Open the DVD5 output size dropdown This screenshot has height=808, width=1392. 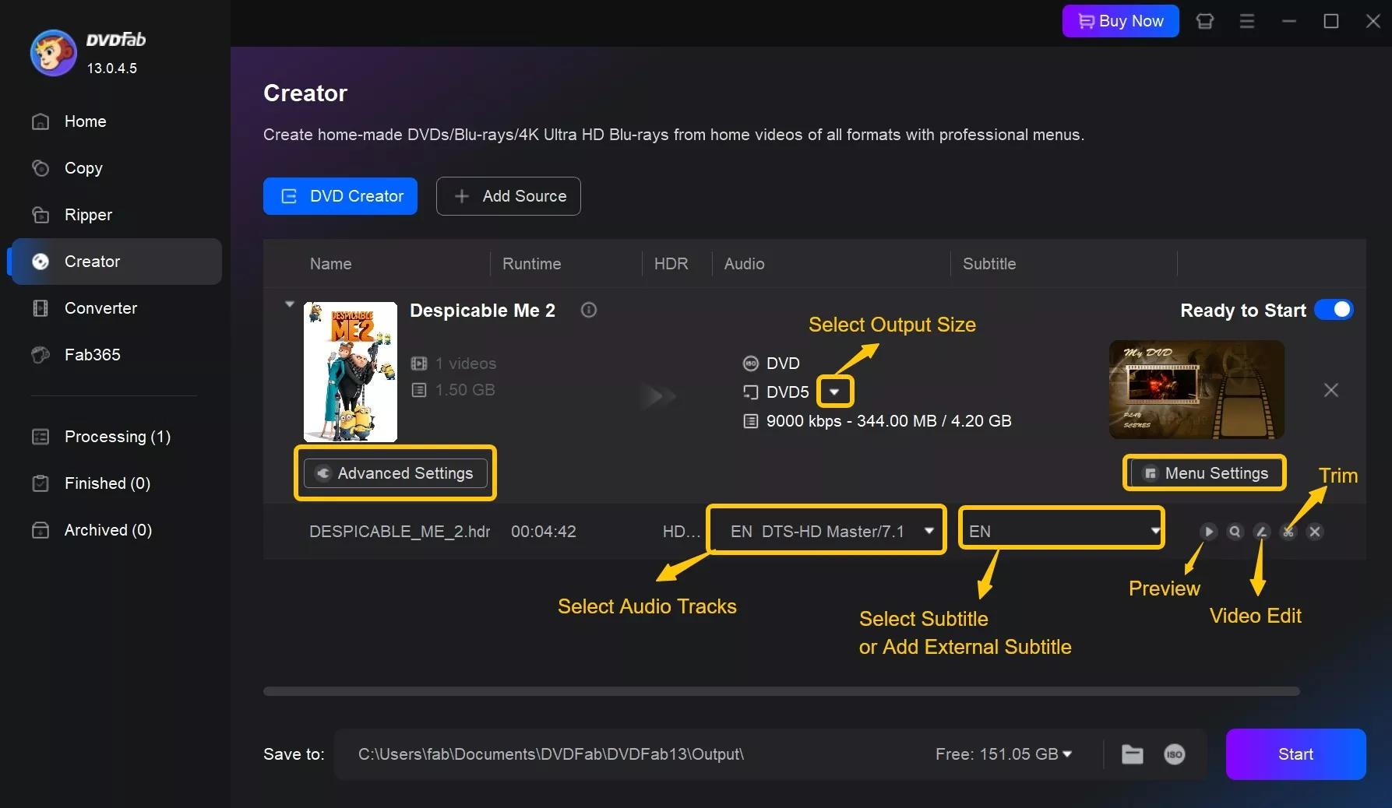[x=834, y=392]
